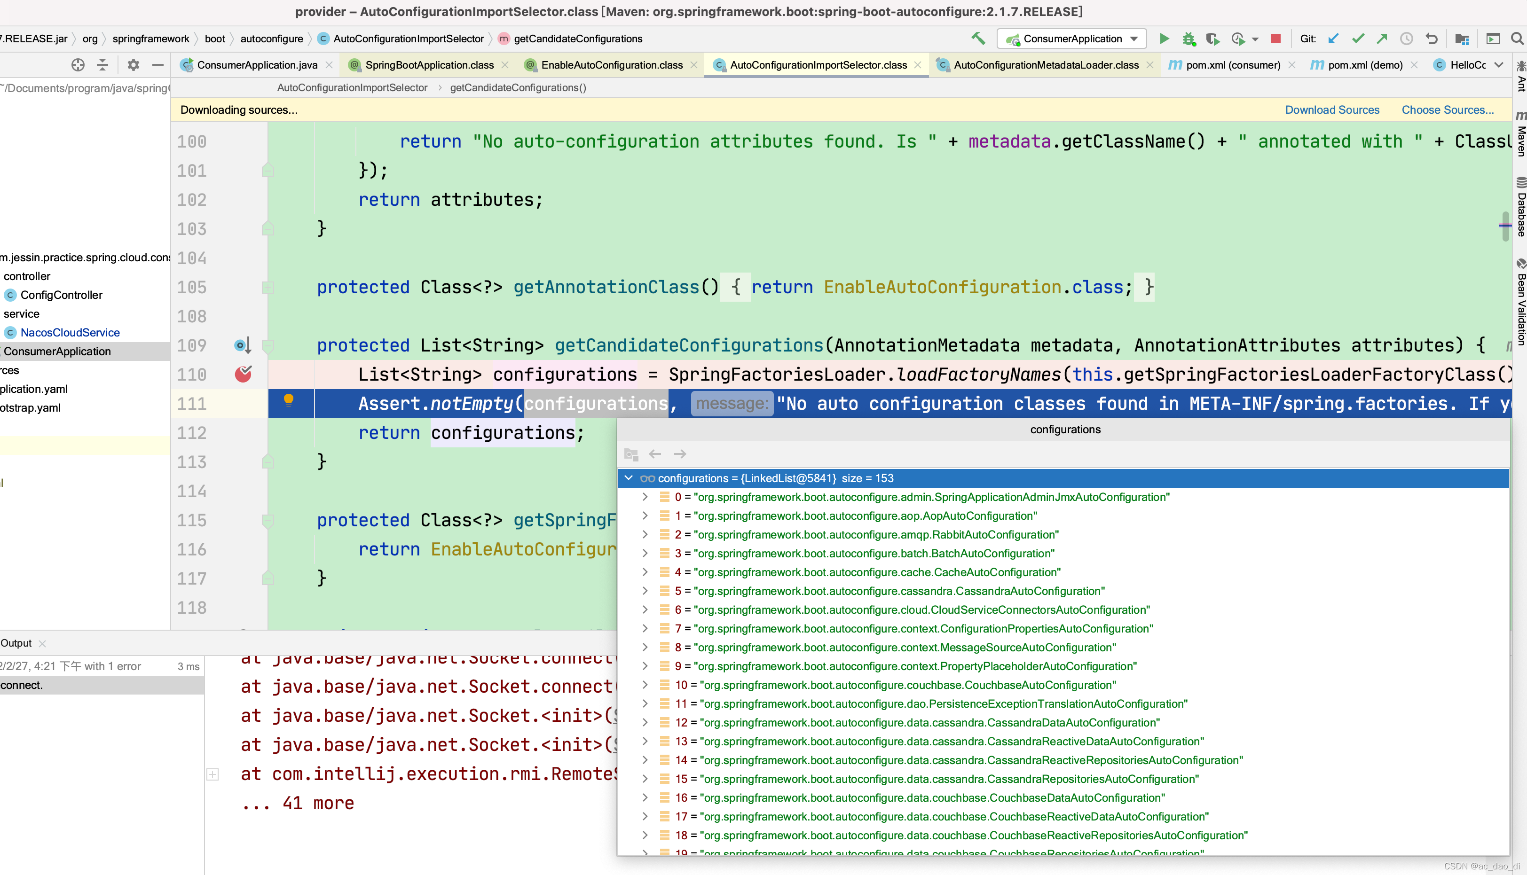Screen dimensions: 1527x875
Task: Open NacosCloudService in Project tree
Action: click(70, 332)
